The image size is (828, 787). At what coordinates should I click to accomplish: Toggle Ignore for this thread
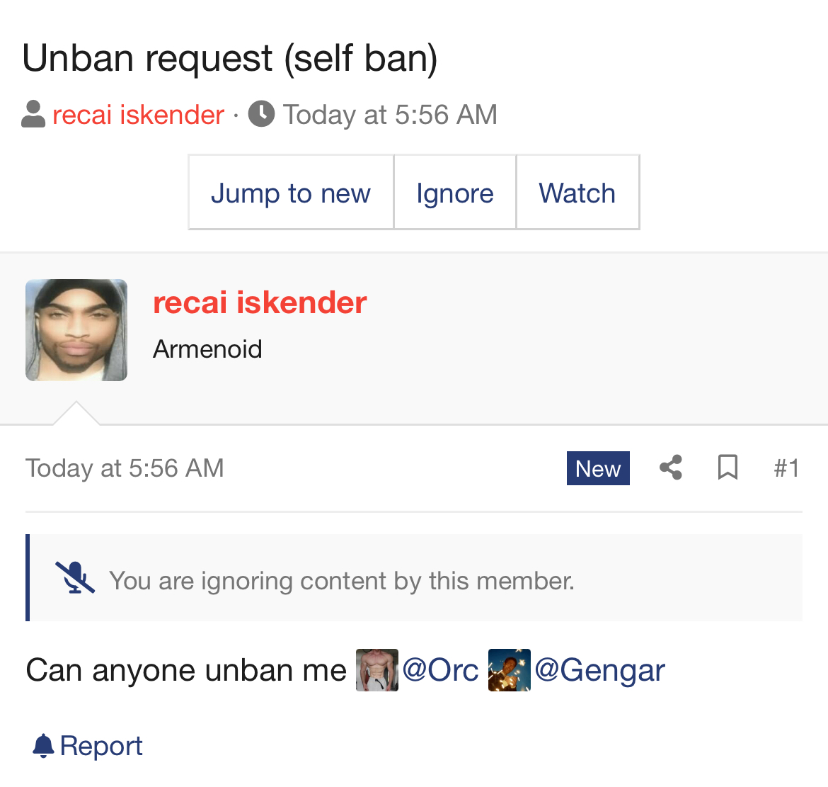pos(454,193)
